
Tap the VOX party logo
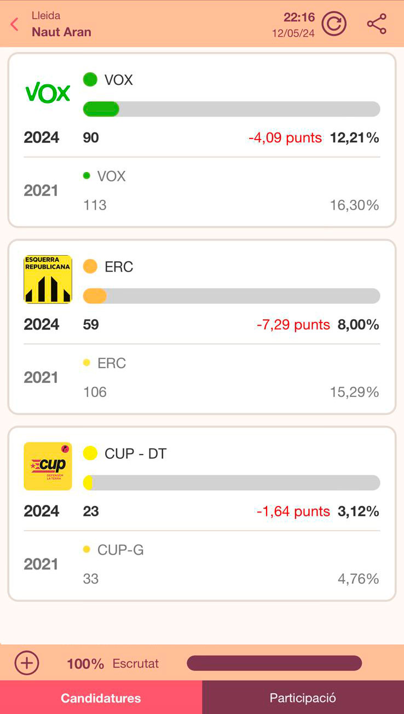(48, 94)
